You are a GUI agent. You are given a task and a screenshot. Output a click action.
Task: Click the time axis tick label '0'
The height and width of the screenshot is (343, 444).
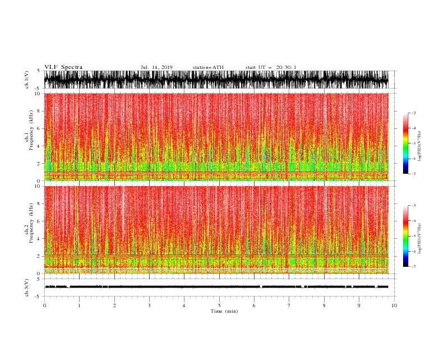point(44,305)
